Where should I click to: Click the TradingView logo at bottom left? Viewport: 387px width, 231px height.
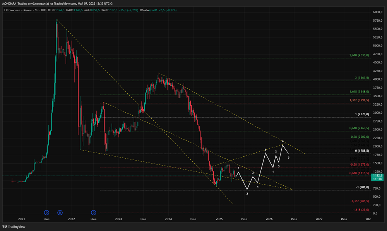click(x=14, y=227)
